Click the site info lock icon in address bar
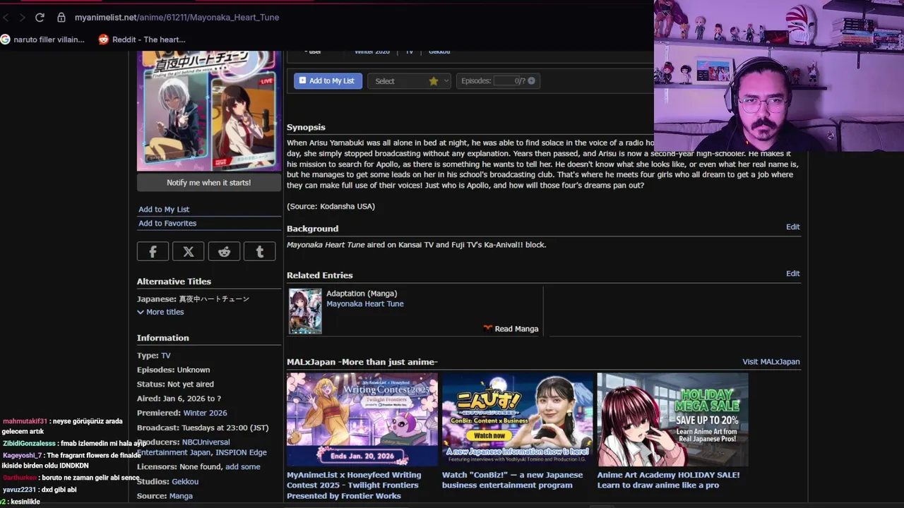Viewport: 904px width, 508px height. pyautogui.click(x=61, y=17)
